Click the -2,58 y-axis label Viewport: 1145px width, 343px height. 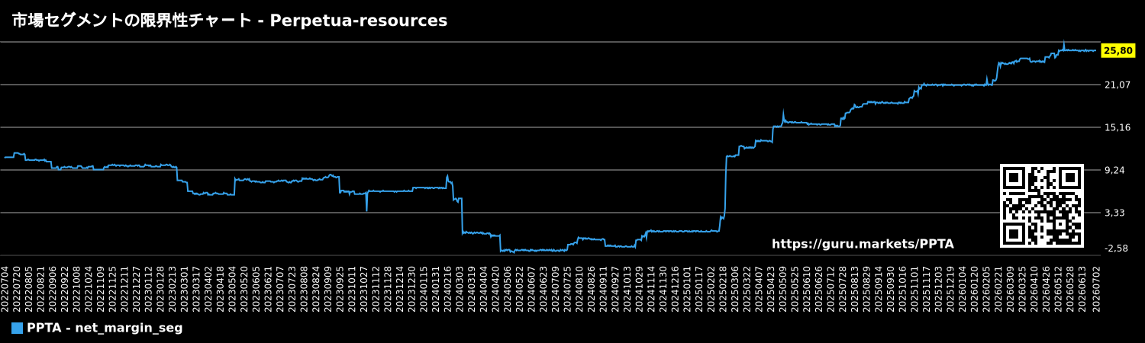(1117, 248)
